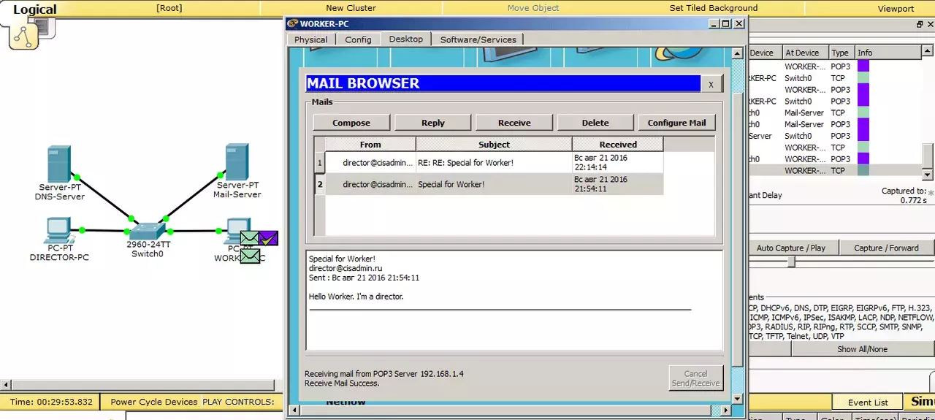Image resolution: width=935 pixels, height=420 pixels.
Task: Select the 2960-24TT Switch0 icon
Action: (148, 232)
